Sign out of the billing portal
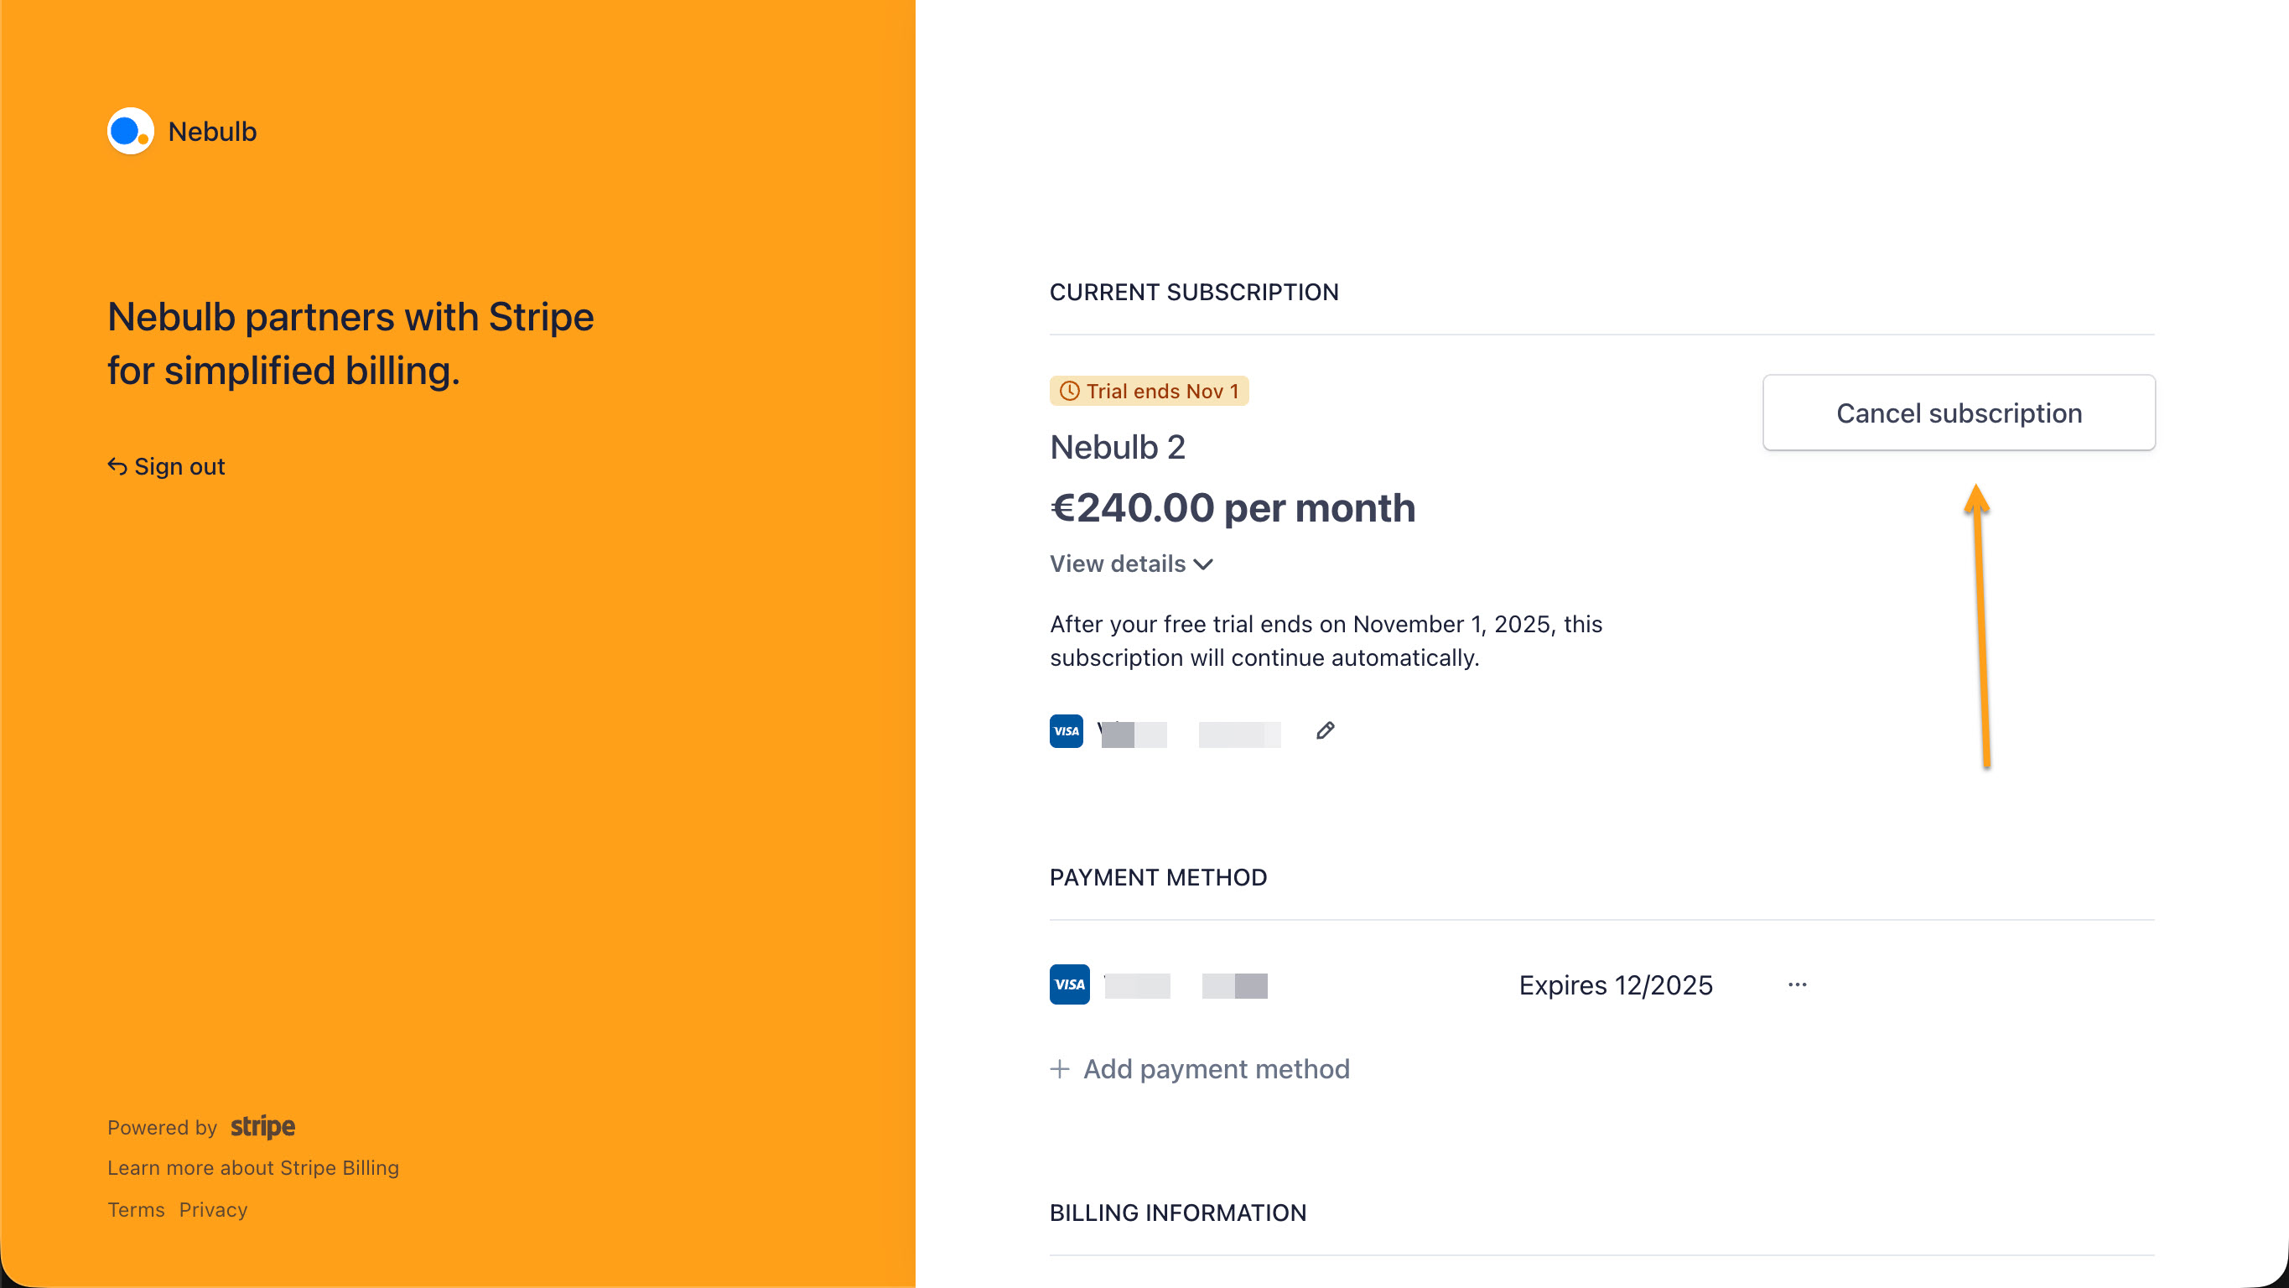 pyautogui.click(x=179, y=467)
